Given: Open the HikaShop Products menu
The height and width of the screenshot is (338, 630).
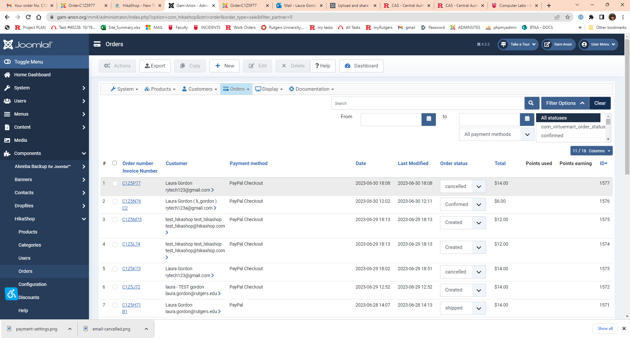Looking at the screenshot, I should point(160,89).
